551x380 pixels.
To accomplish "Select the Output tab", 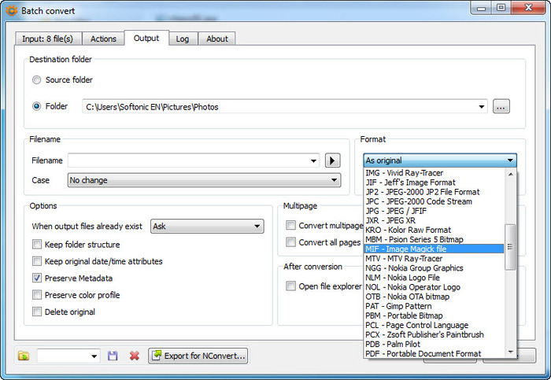I will (x=146, y=38).
